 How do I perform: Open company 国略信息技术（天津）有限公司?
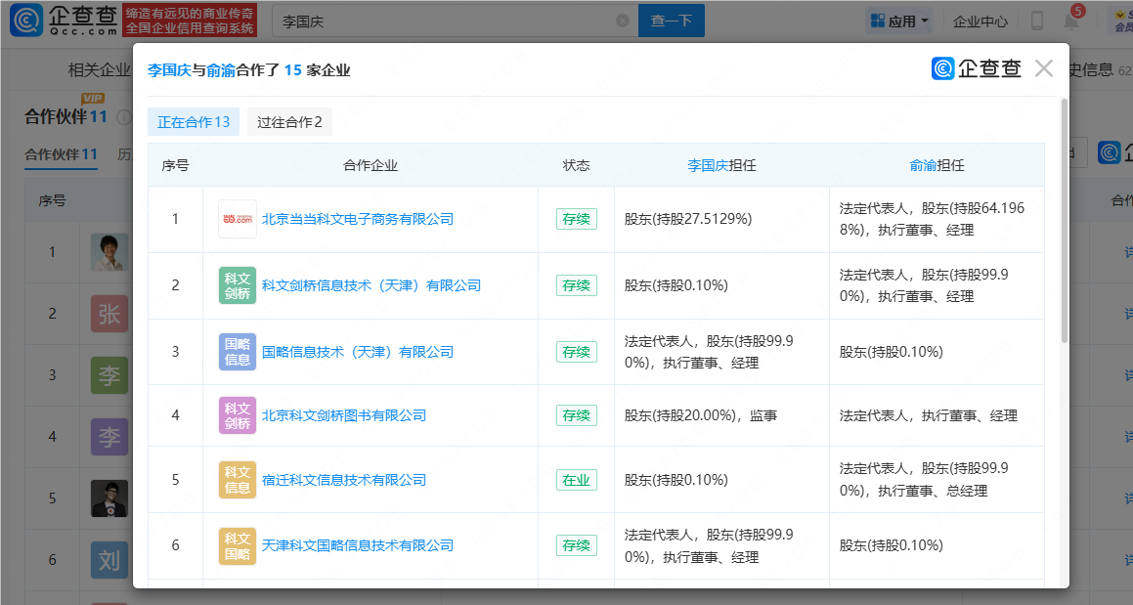pos(358,352)
